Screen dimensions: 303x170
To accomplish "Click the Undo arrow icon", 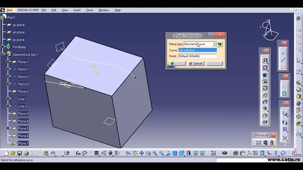I will point(53,153).
